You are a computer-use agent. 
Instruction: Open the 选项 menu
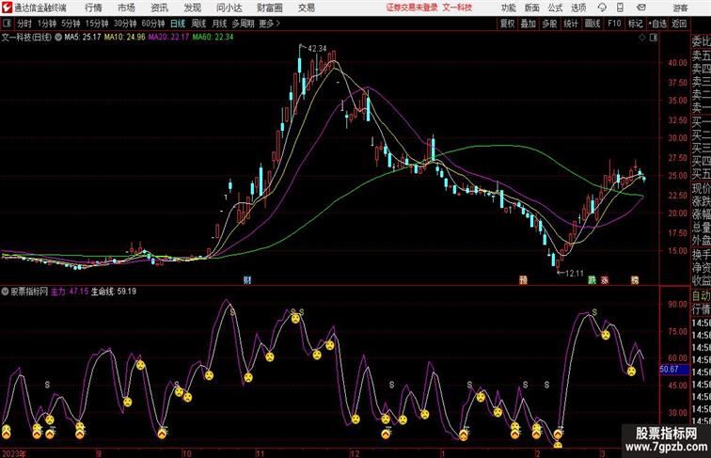[x=578, y=8]
